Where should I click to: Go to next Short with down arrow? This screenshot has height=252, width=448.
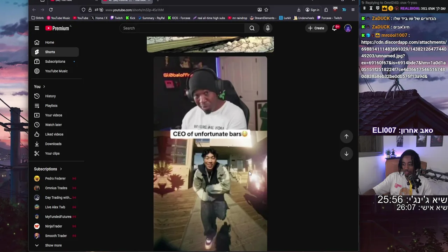point(346,154)
